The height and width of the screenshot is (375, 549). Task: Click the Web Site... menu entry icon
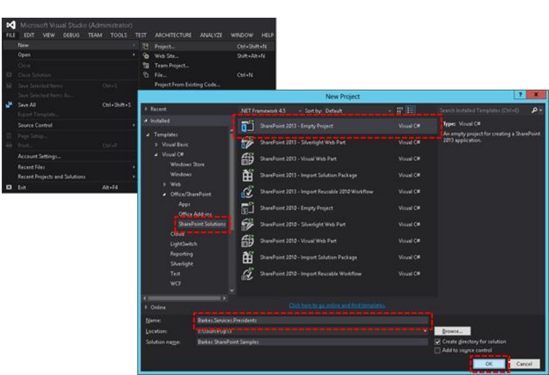145,56
